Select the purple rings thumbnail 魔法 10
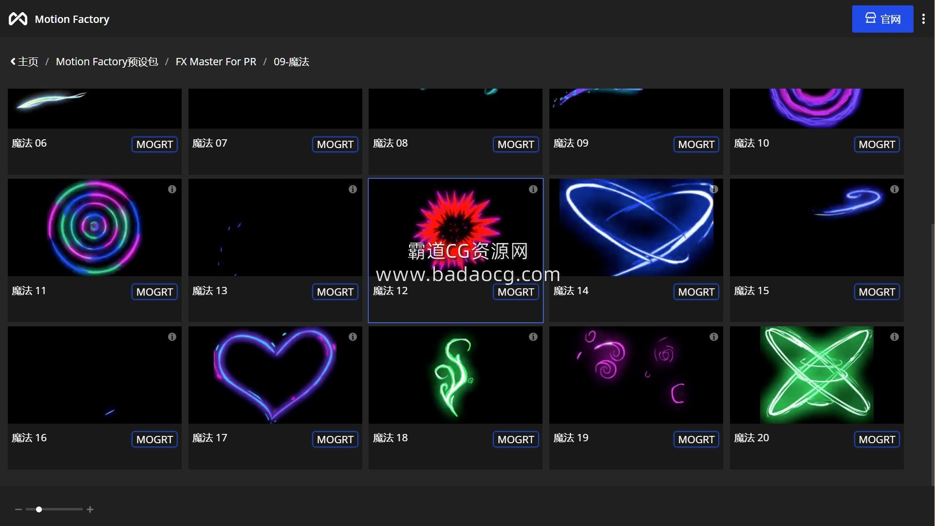Image resolution: width=935 pixels, height=526 pixels. (817, 109)
